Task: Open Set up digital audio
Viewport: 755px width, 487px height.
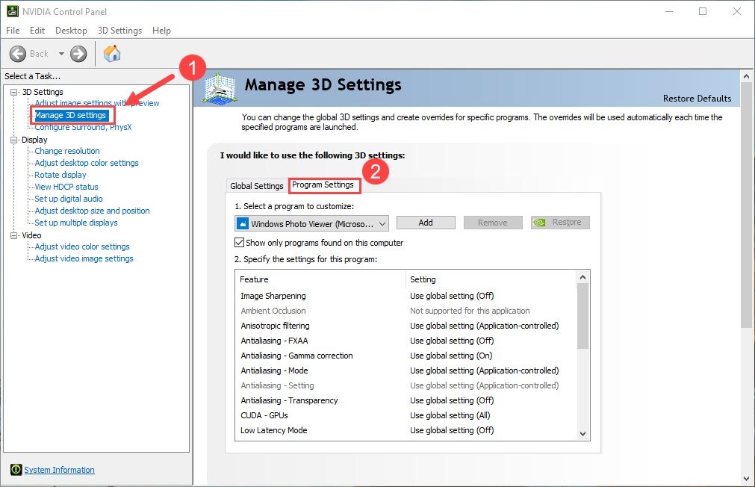Action: pos(69,199)
